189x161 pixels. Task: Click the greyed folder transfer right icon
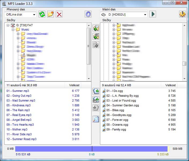(x=96, y=45)
